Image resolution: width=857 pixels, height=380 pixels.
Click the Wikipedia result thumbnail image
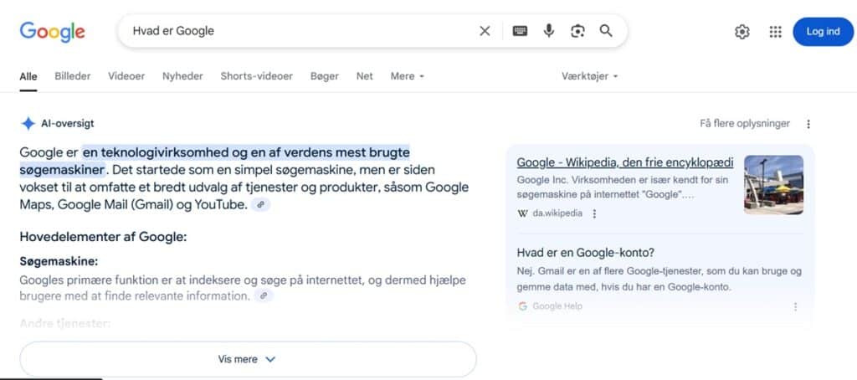click(773, 184)
